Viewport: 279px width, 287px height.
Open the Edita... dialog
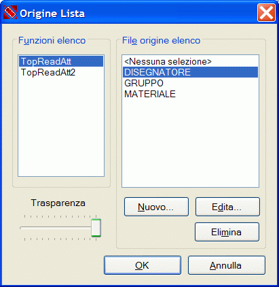pos(227,207)
